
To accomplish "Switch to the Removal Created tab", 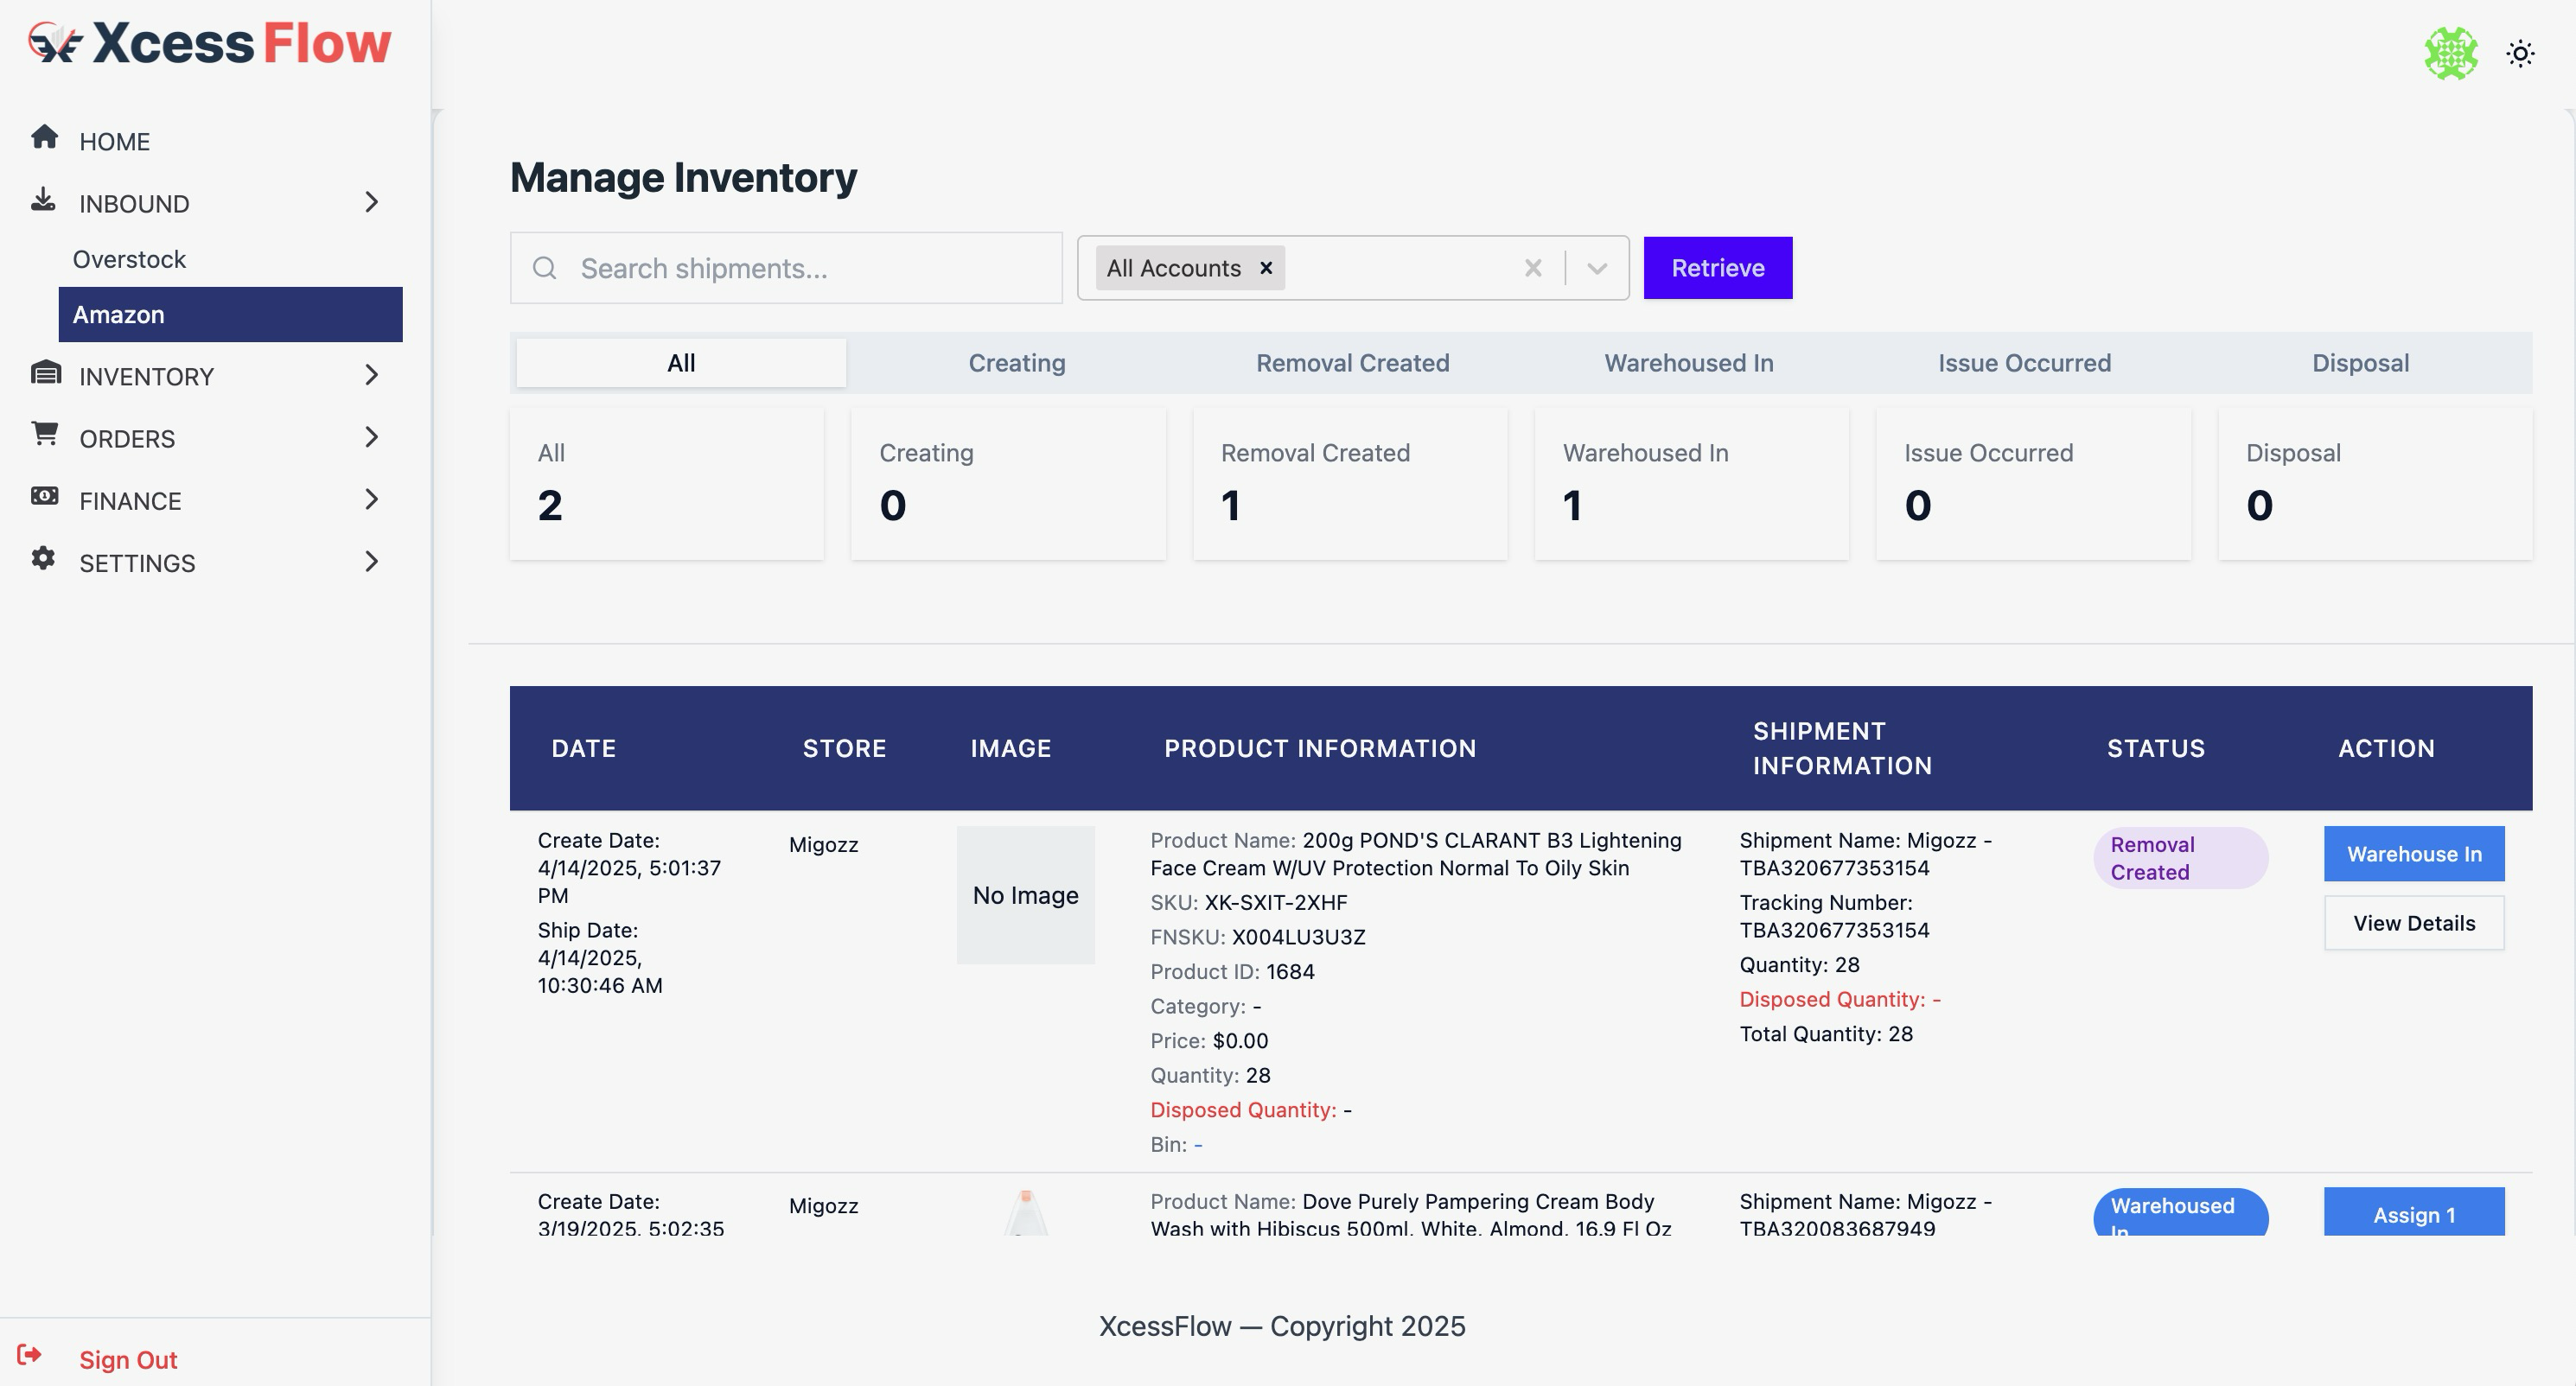I will click(1352, 363).
